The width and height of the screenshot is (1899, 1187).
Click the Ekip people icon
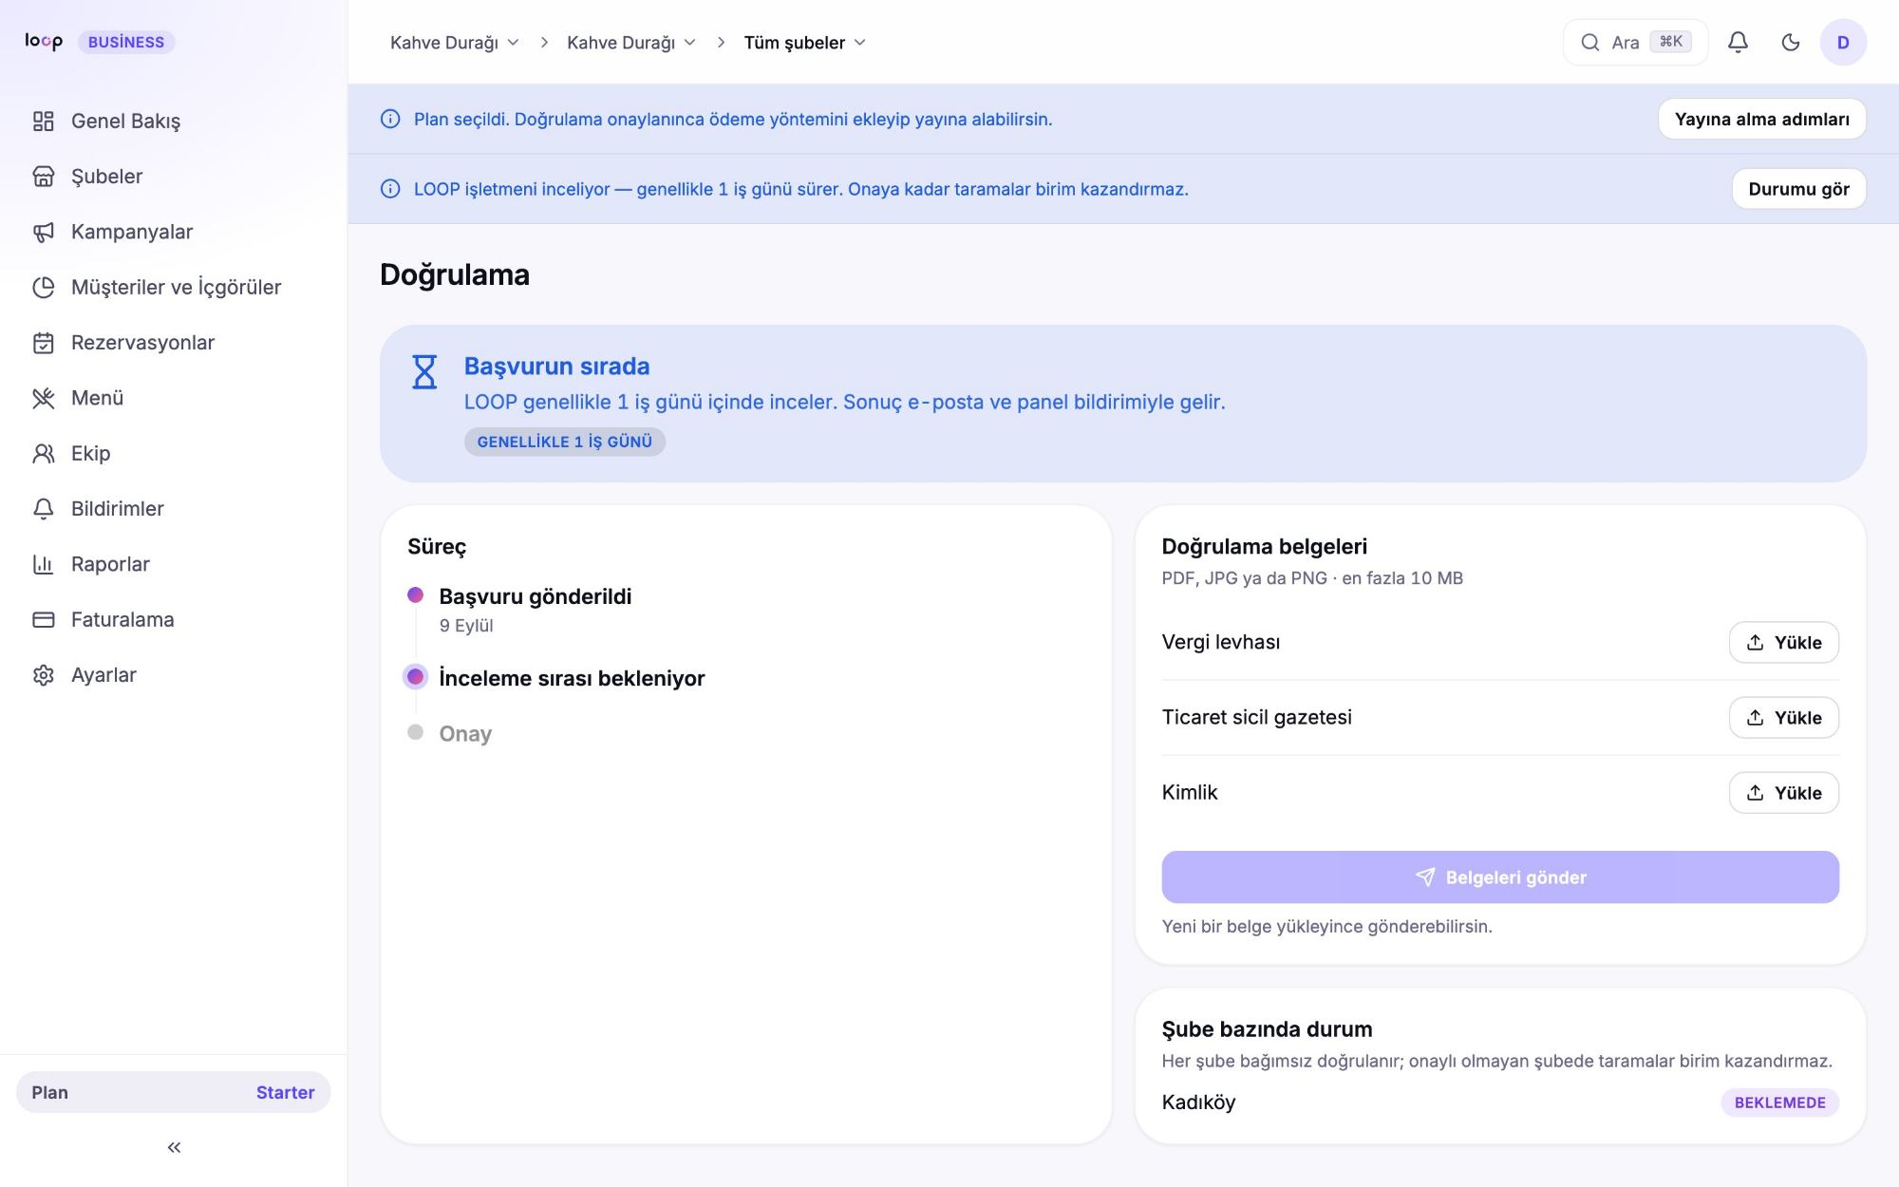pos(43,454)
